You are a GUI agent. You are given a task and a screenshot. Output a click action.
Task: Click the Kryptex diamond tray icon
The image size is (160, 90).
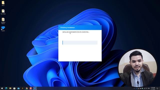click(136, 88)
